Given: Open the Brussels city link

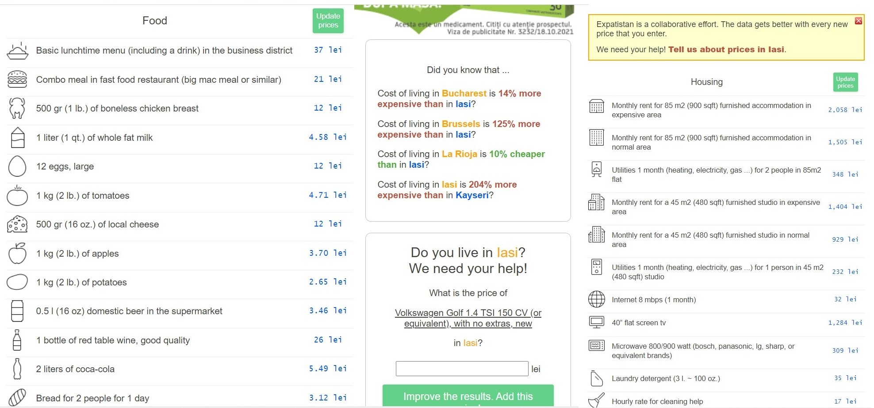Looking at the screenshot, I should (460, 124).
